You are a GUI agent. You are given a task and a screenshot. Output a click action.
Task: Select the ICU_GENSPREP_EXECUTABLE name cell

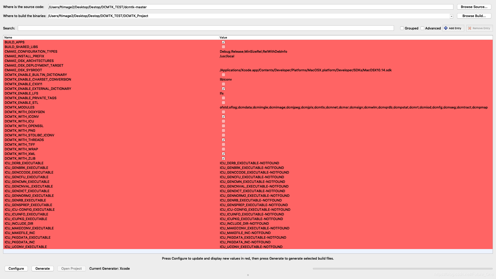(x=28, y=205)
